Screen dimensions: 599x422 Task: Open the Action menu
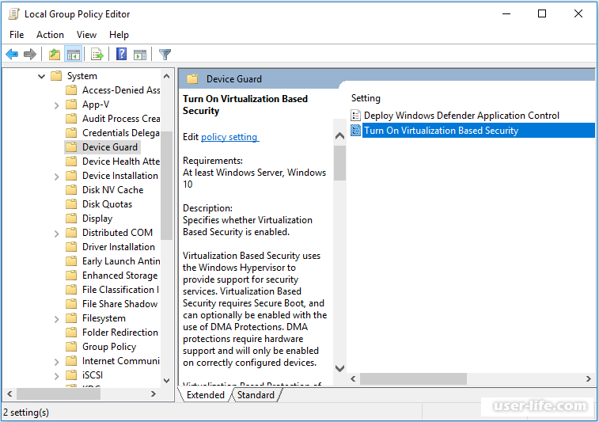pyautogui.click(x=50, y=35)
